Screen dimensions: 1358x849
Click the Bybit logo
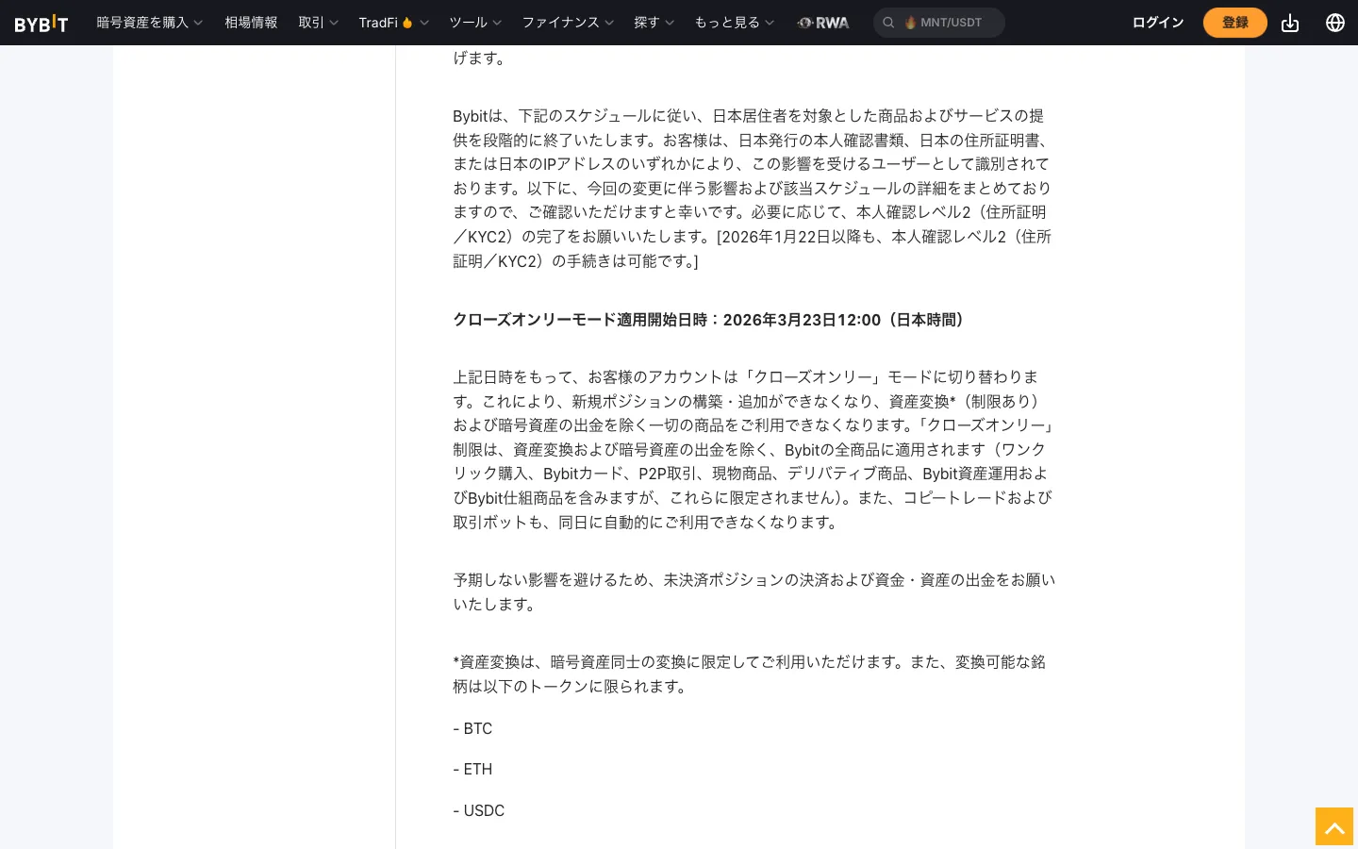coord(41,23)
